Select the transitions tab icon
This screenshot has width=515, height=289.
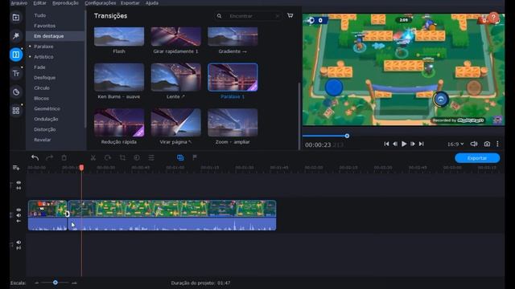tap(16, 55)
